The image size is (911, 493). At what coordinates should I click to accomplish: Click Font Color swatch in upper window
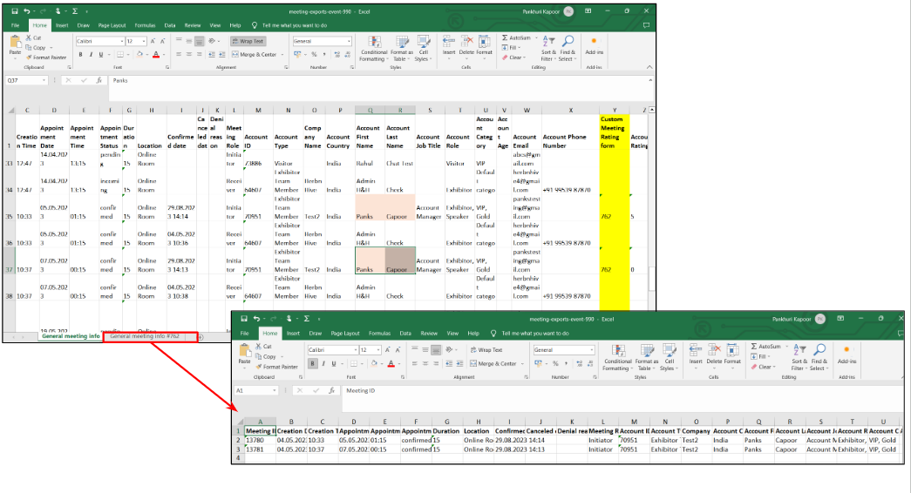coord(156,55)
